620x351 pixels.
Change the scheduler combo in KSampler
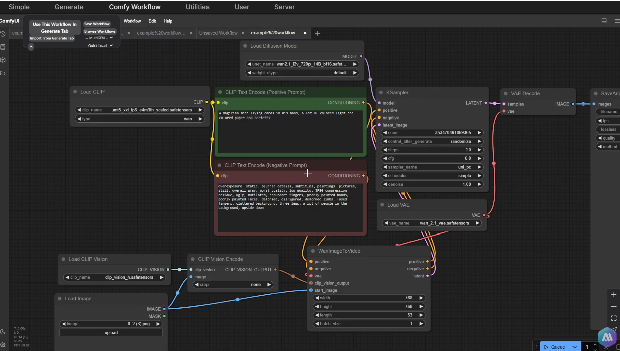click(433, 176)
